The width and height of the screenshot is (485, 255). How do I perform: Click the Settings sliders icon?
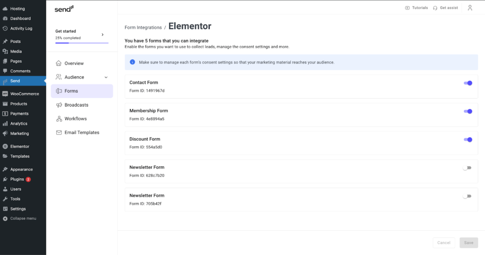[x=5, y=209]
